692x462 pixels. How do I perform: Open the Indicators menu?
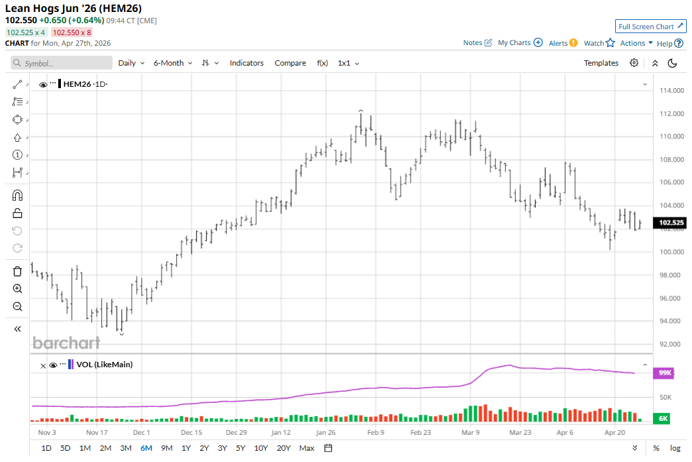click(x=246, y=63)
